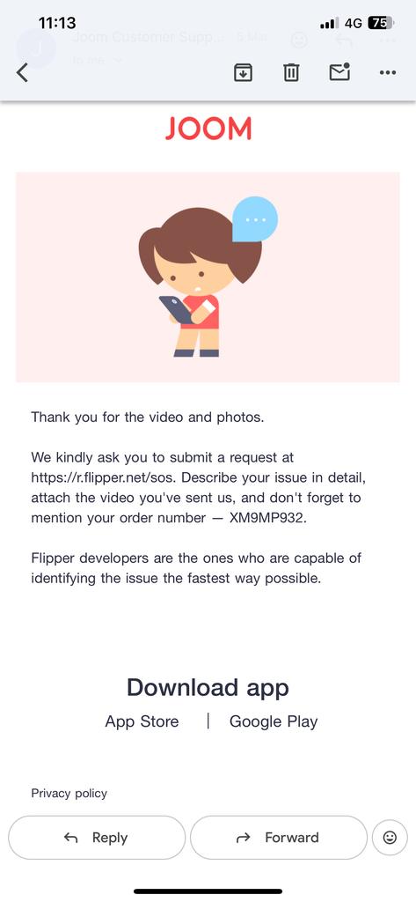
Task: Tap the home indicator bar at bottom
Action: coord(208,891)
